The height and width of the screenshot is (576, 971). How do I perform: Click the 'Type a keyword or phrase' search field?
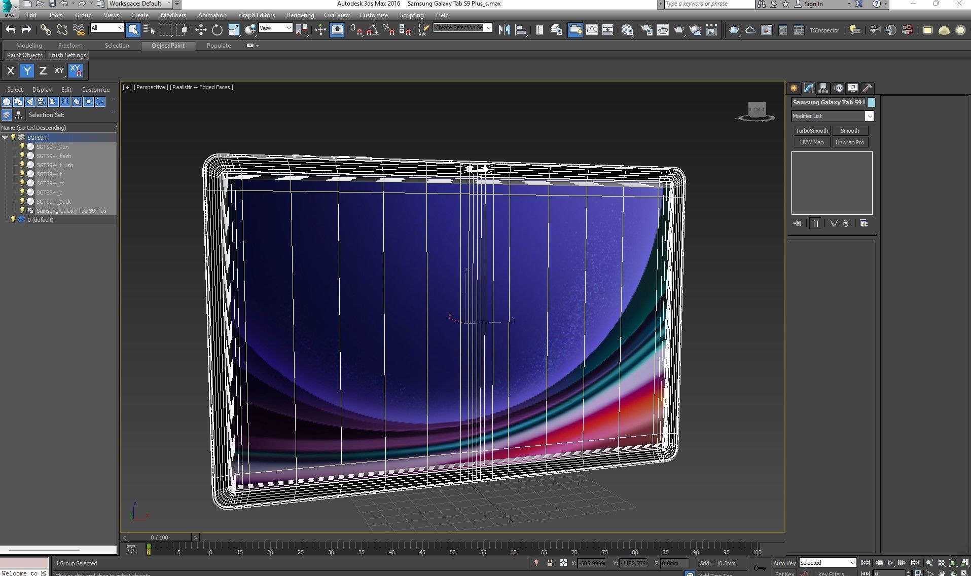click(x=709, y=4)
